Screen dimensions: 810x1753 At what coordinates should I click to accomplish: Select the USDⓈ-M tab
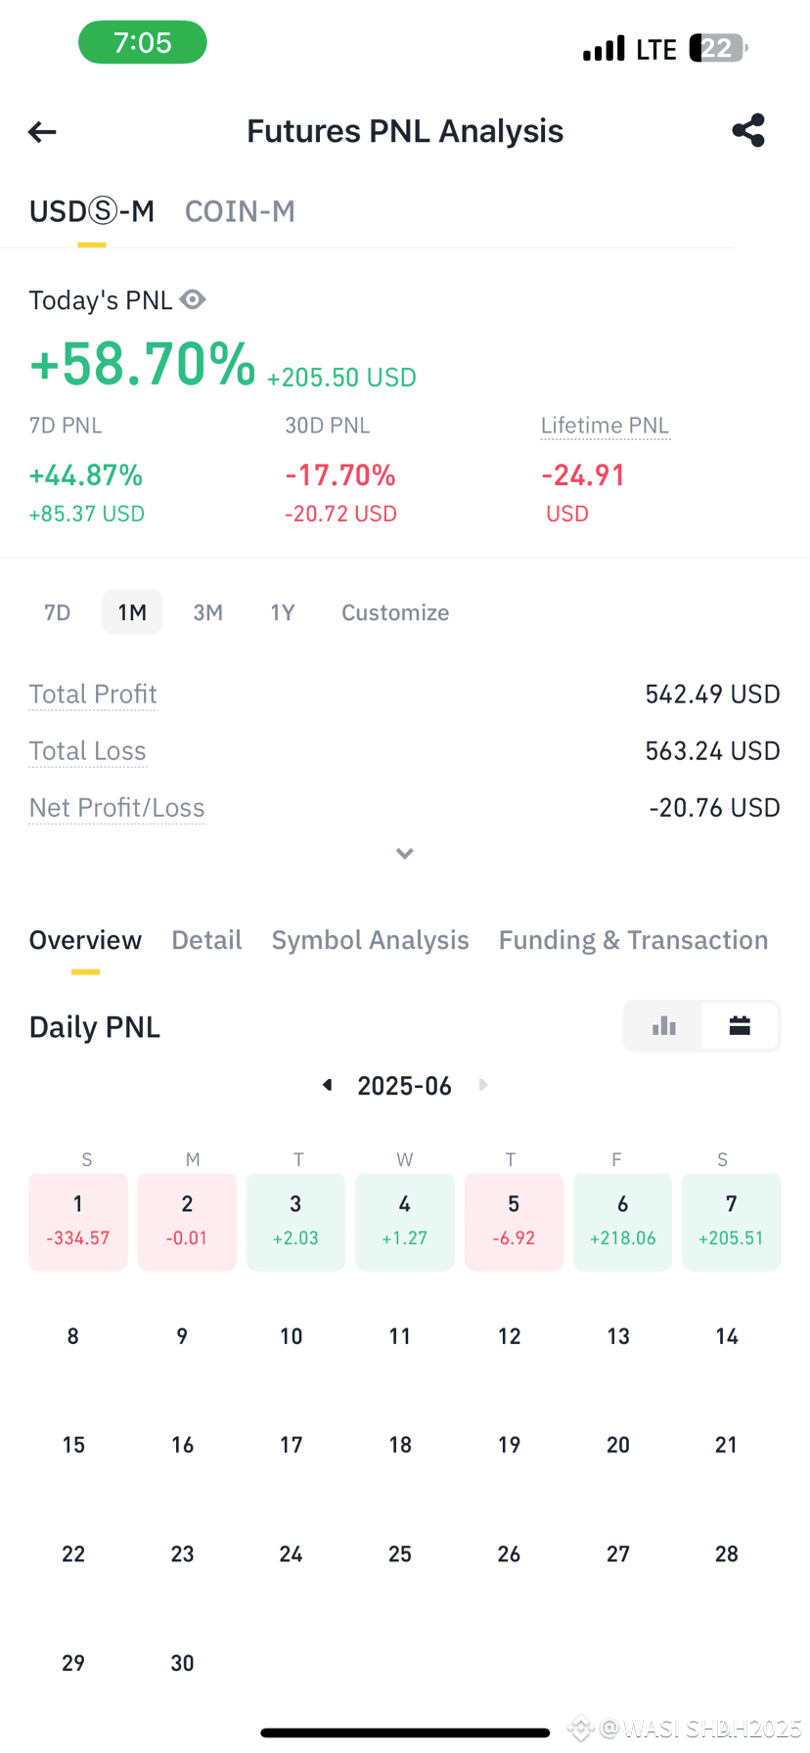tap(92, 211)
